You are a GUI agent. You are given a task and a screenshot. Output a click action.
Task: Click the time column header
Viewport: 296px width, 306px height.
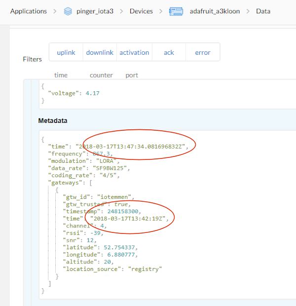(61, 75)
